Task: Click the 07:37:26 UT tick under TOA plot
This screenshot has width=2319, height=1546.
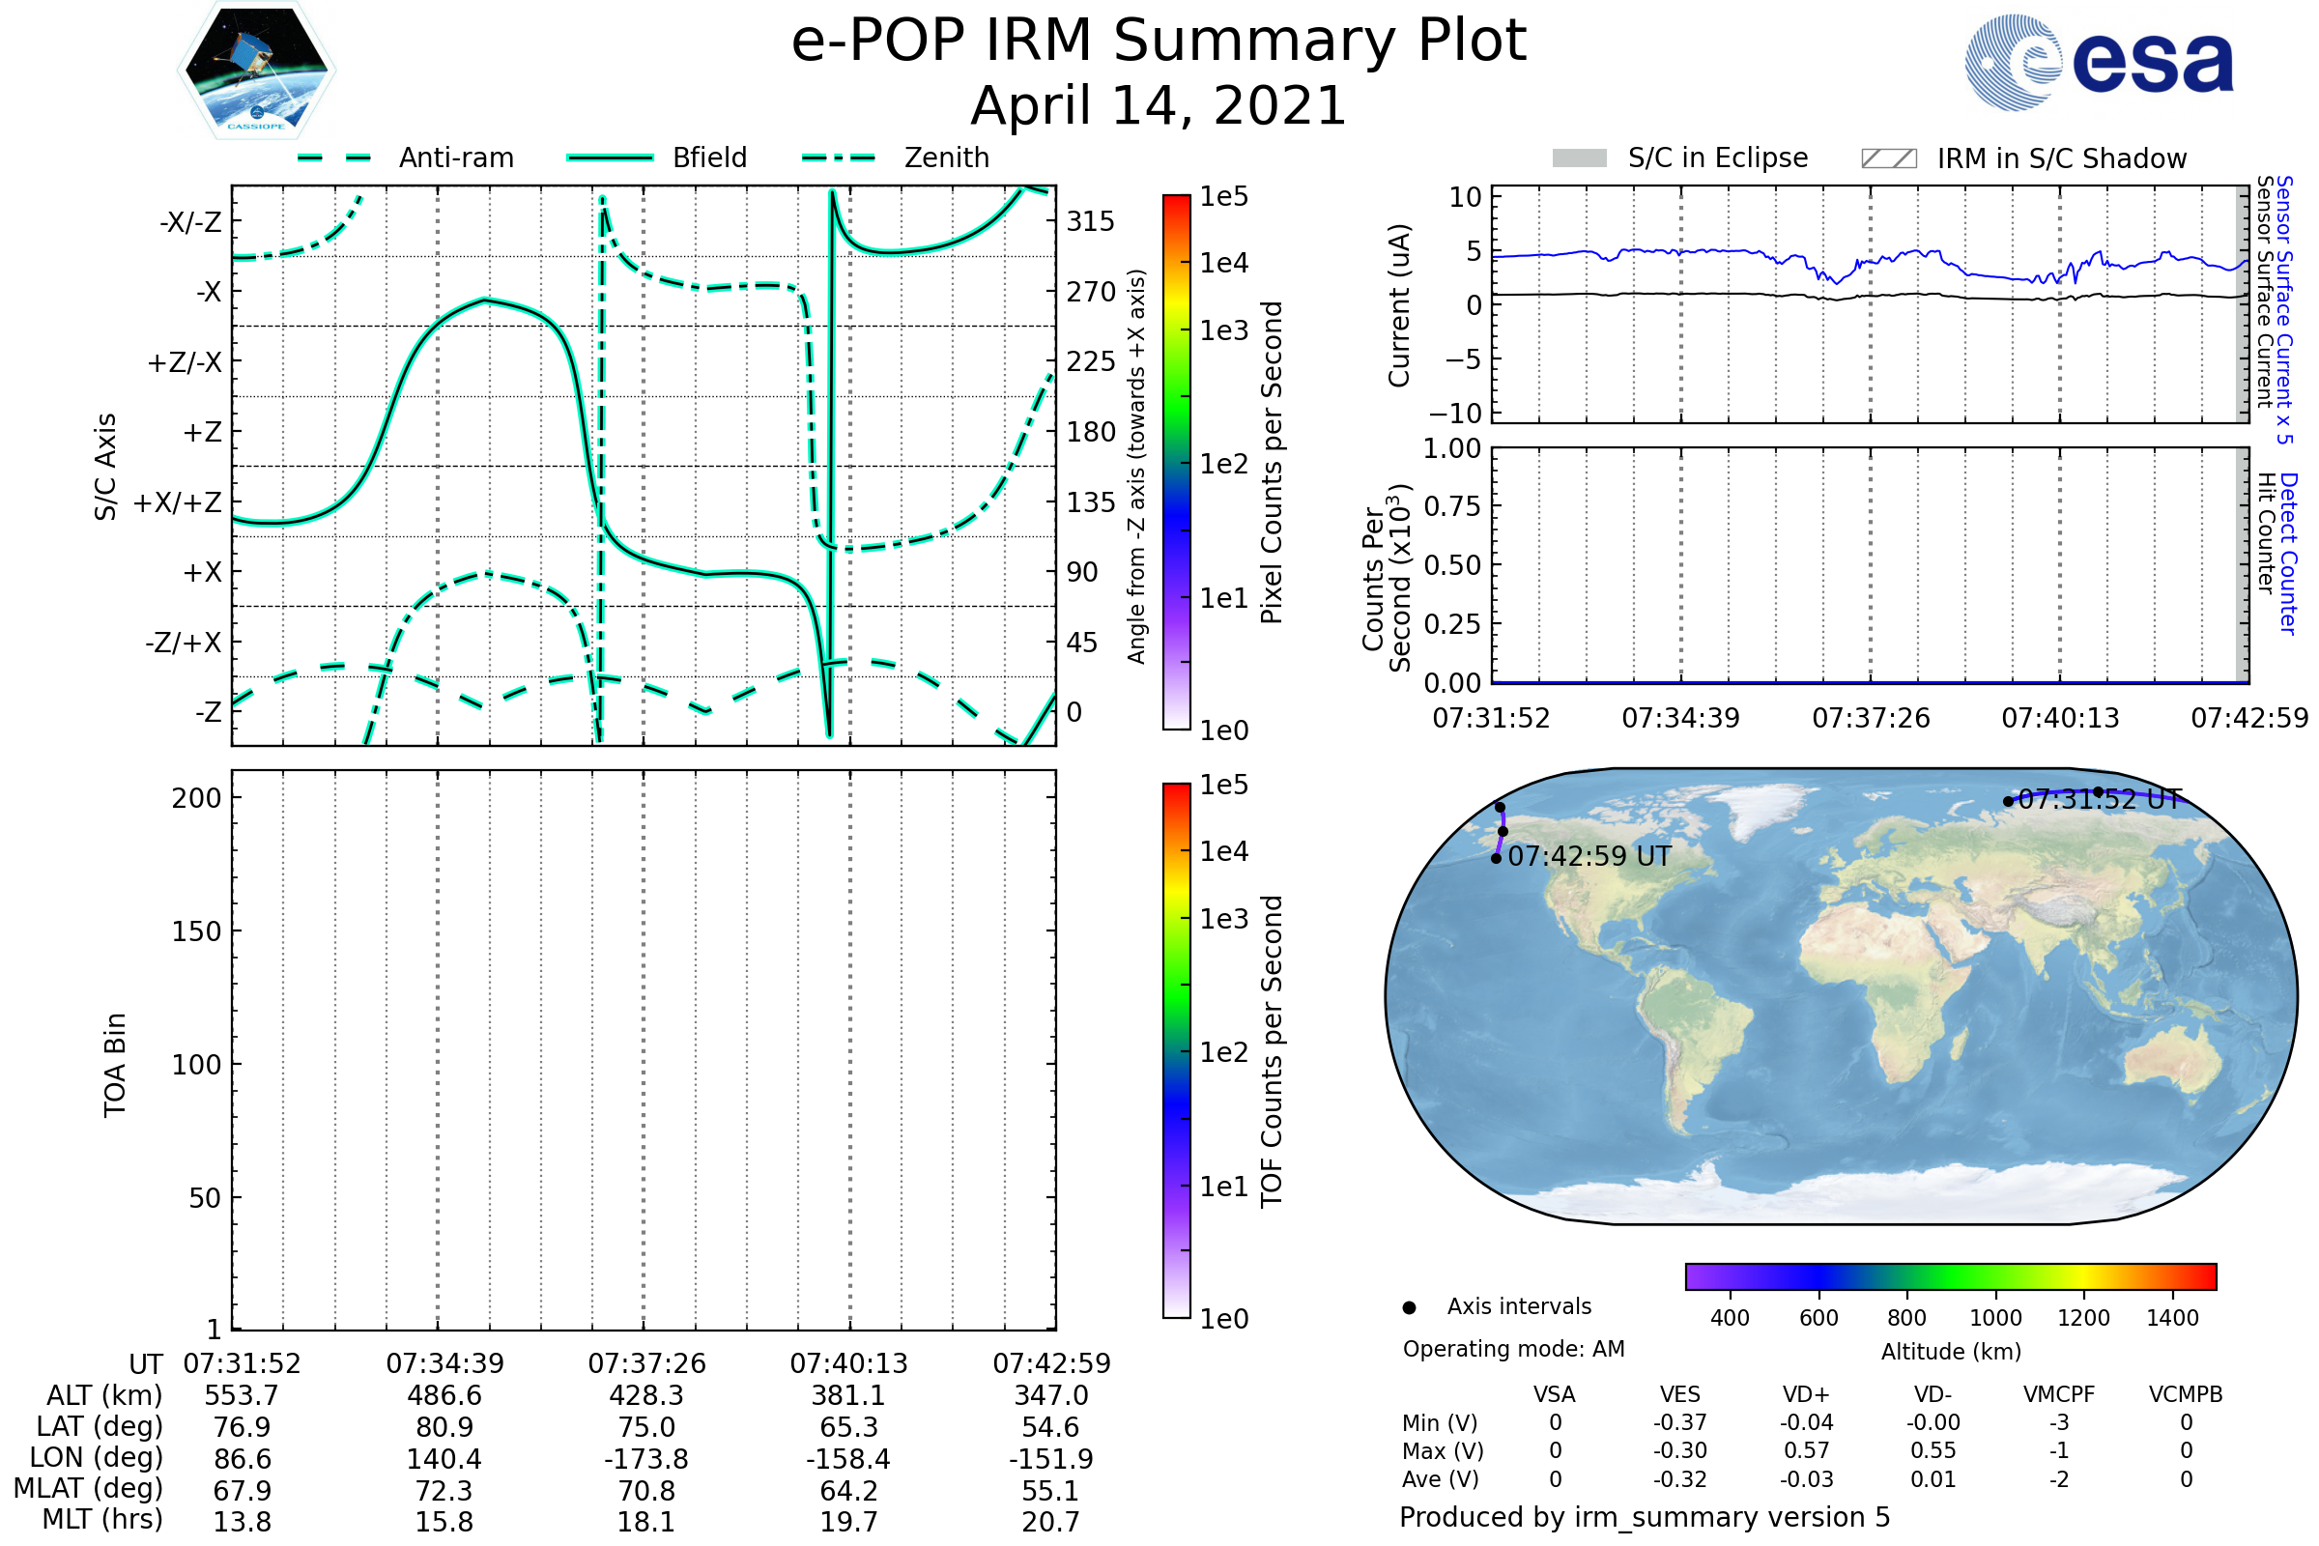Action: click(x=646, y=1363)
